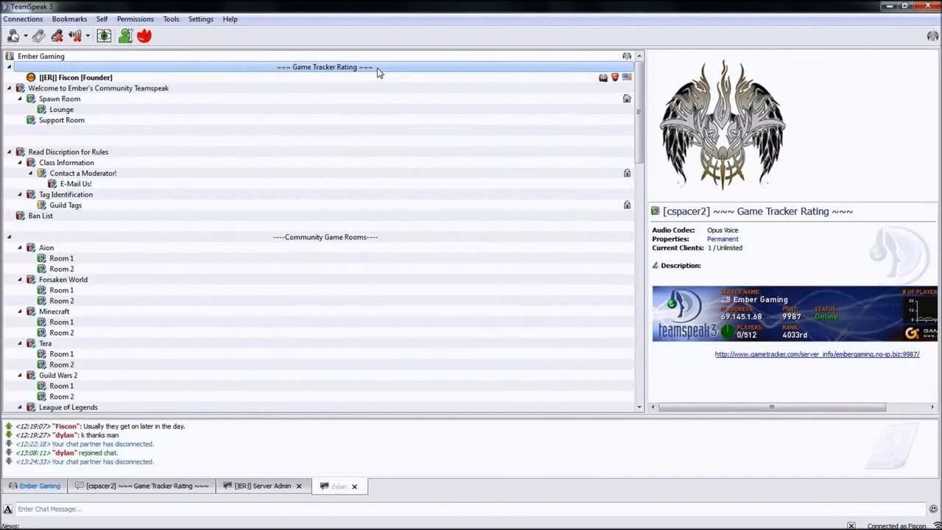Click the channel icon beside Minecraft
The width and height of the screenshot is (942, 530).
click(x=31, y=311)
